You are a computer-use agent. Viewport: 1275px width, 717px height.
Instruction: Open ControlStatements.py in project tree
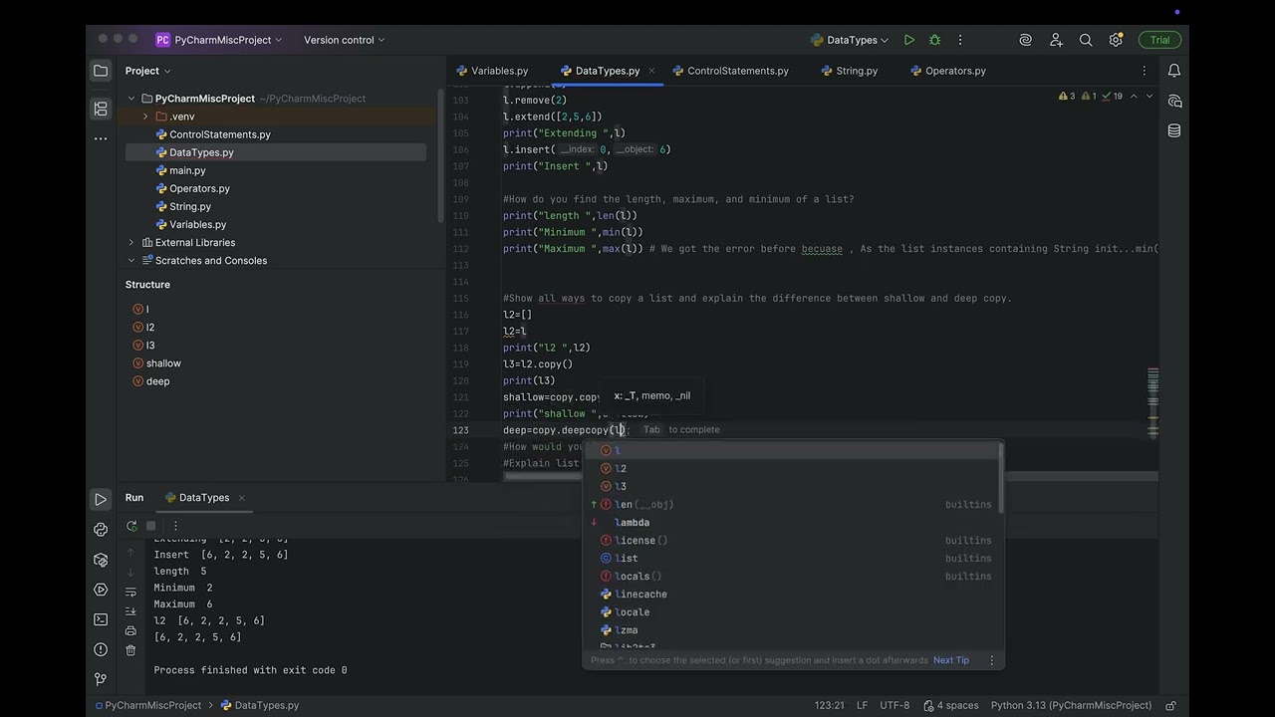point(219,134)
